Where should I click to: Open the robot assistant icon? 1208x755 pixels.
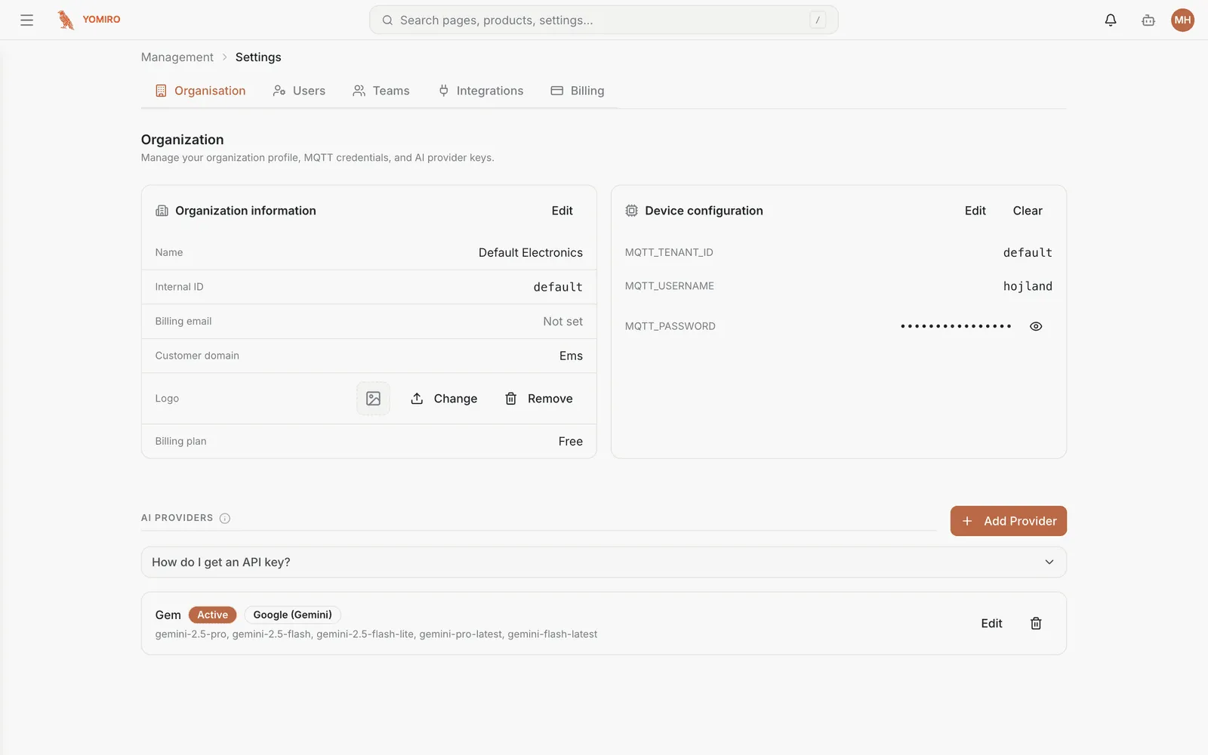[1148, 20]
